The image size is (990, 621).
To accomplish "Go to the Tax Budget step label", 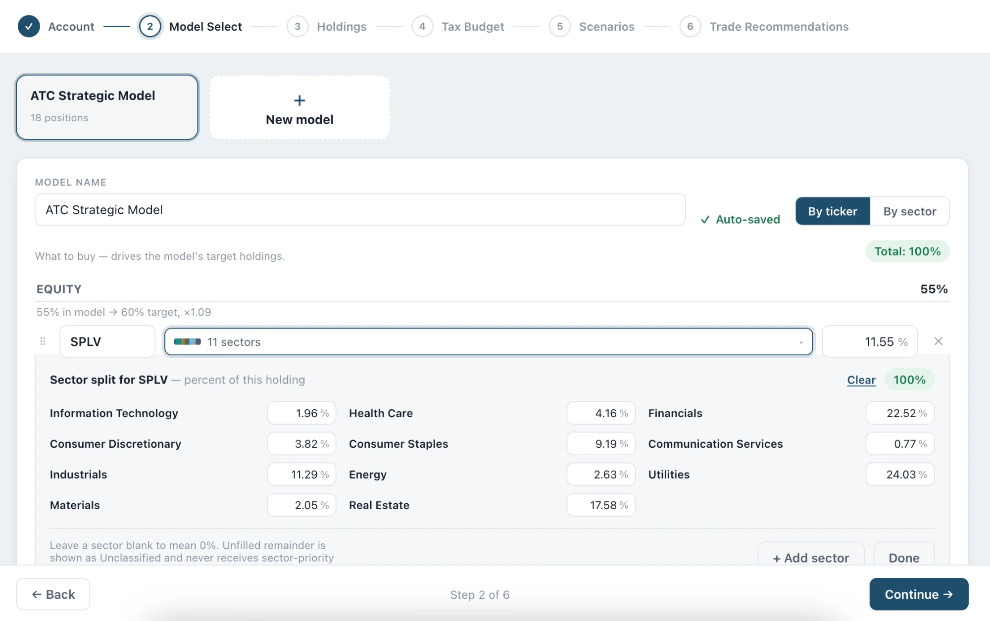I will [473, 27].
